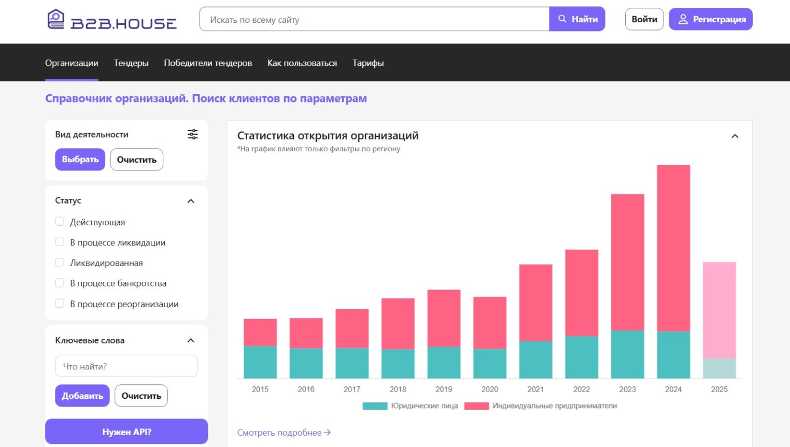Click the B2B.HOUSE logo icon
This screenshot has height=447, width=790.
point(56,19)
